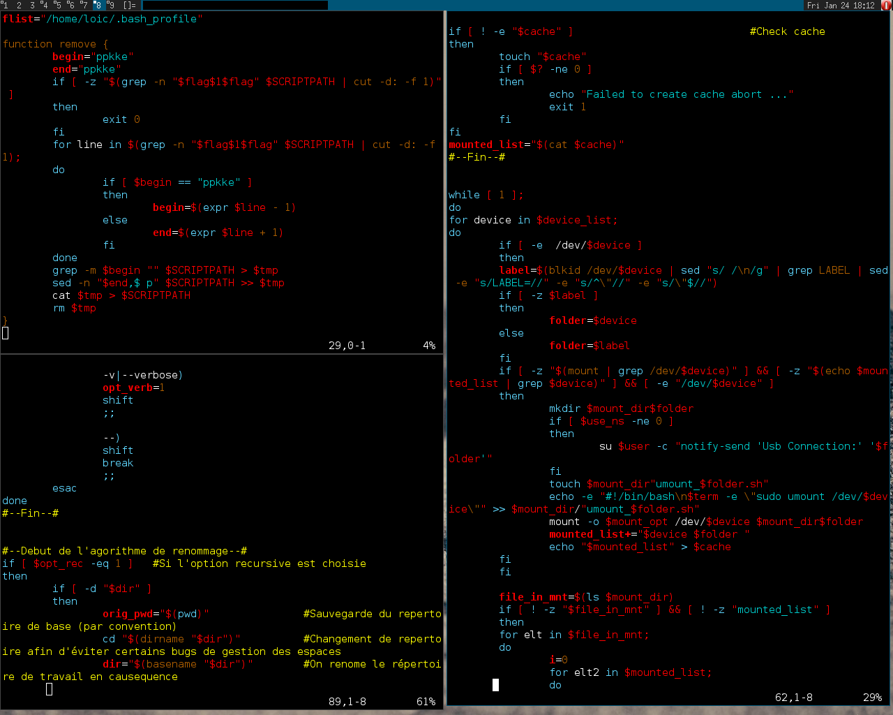The height and width of the screenshot is (715, 893).
Task: Click the []= tiled layout symbol
Action: pos(130,5)
